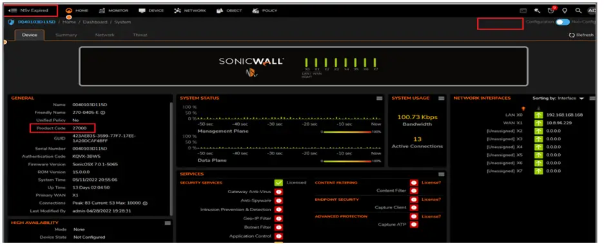The width and height of the screenshot is (604, 244).
Task: Click Geo-IP Filter red alert icon
Action: point(278,219)
